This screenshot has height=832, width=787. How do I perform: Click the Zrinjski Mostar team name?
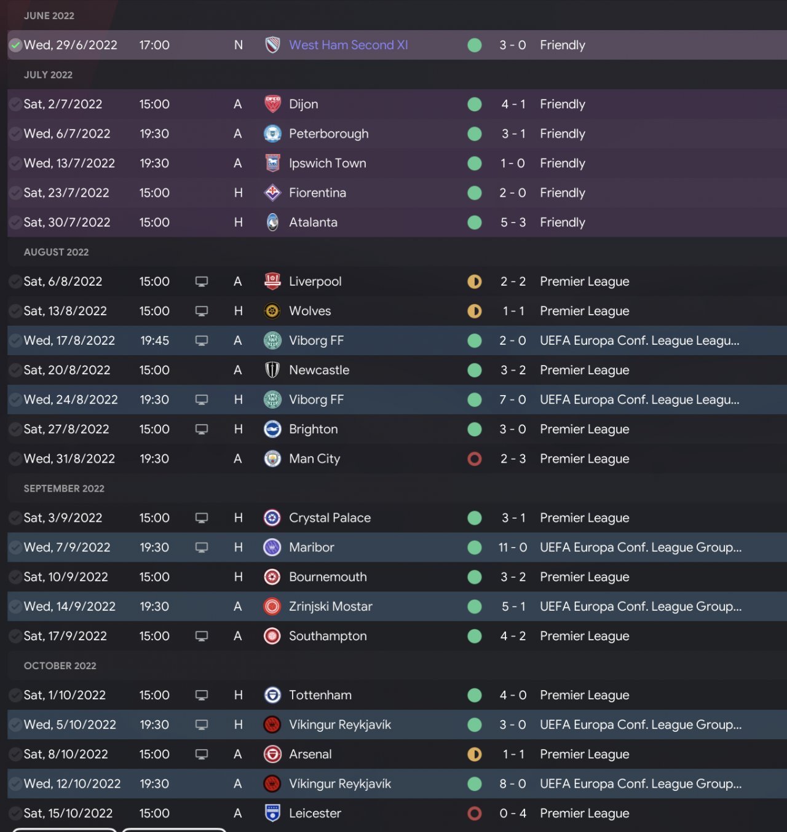330,606
